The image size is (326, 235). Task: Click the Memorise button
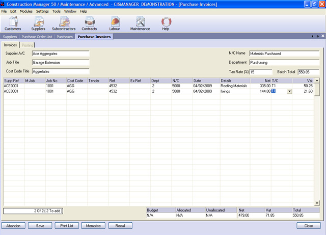click(93, 226)
